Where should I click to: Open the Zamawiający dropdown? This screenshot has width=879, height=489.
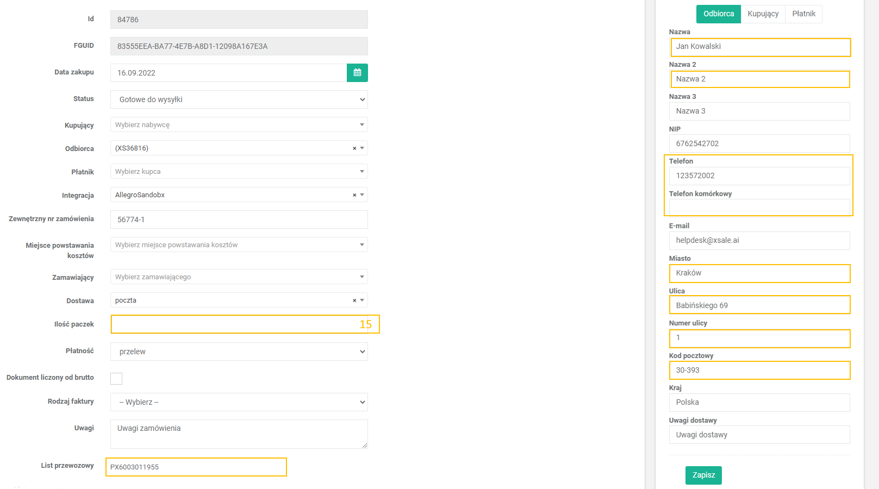(239, 277)
